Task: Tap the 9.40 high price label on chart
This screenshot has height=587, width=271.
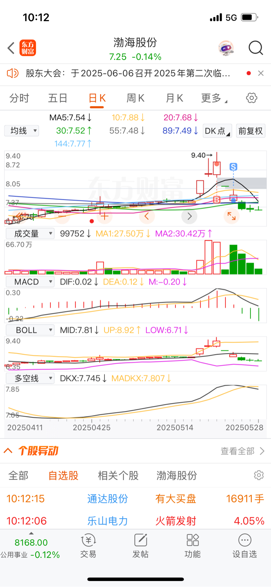Action: (x=202, y=155)
